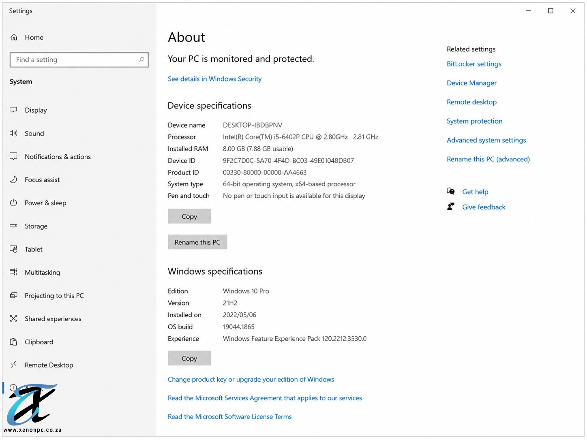Click the 64-bit operating system text

(289, 184)
